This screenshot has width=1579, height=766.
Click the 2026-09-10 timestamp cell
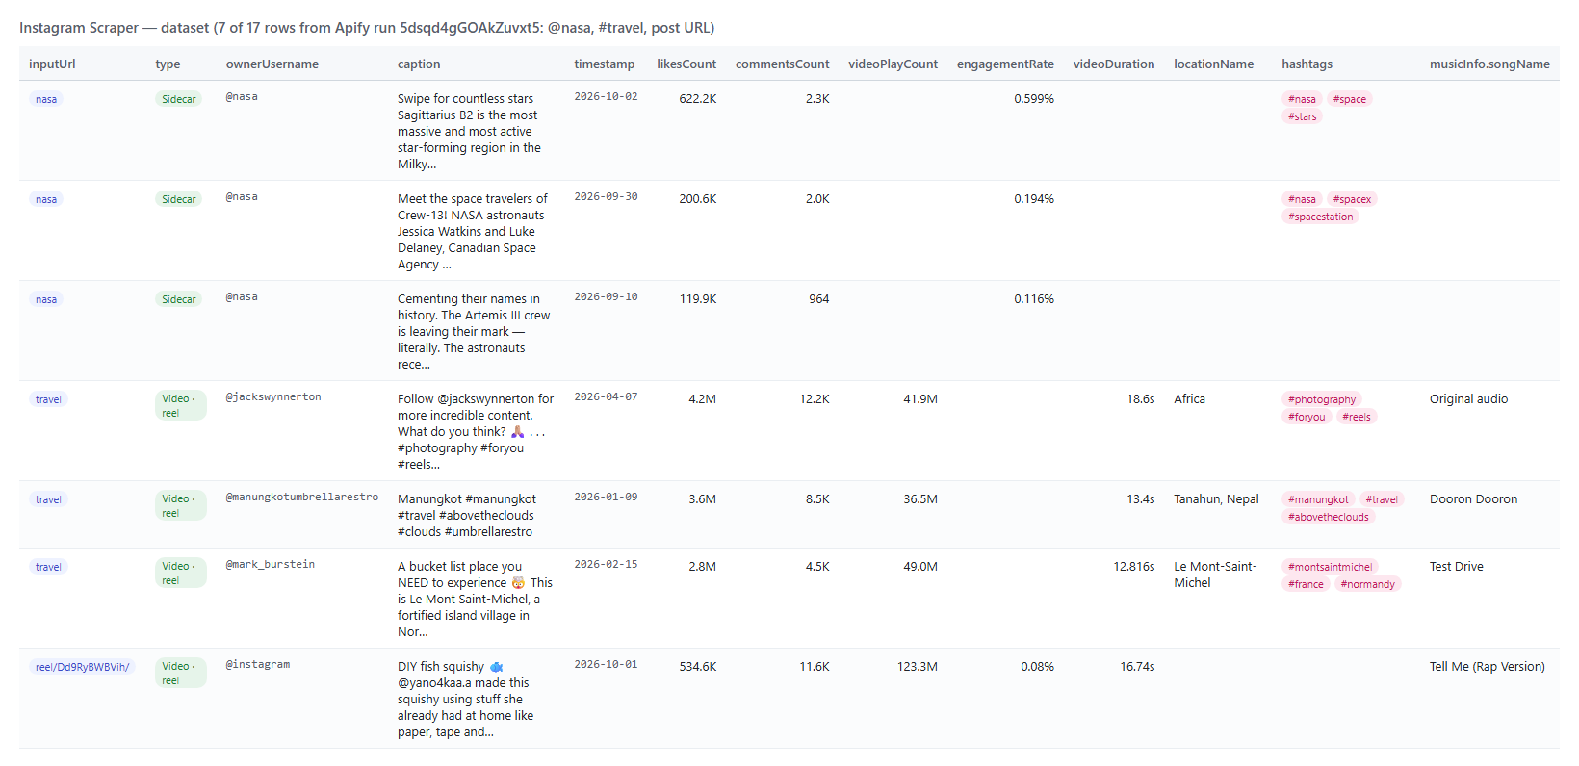[x=606, y=297]
